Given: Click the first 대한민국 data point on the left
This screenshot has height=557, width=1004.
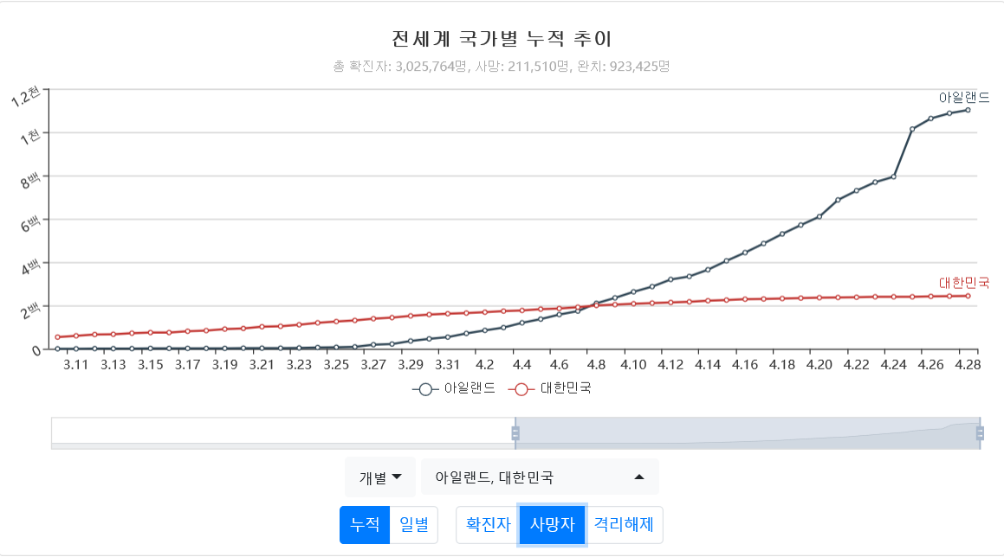Looking at the screenshot, I should click(57, 337).
